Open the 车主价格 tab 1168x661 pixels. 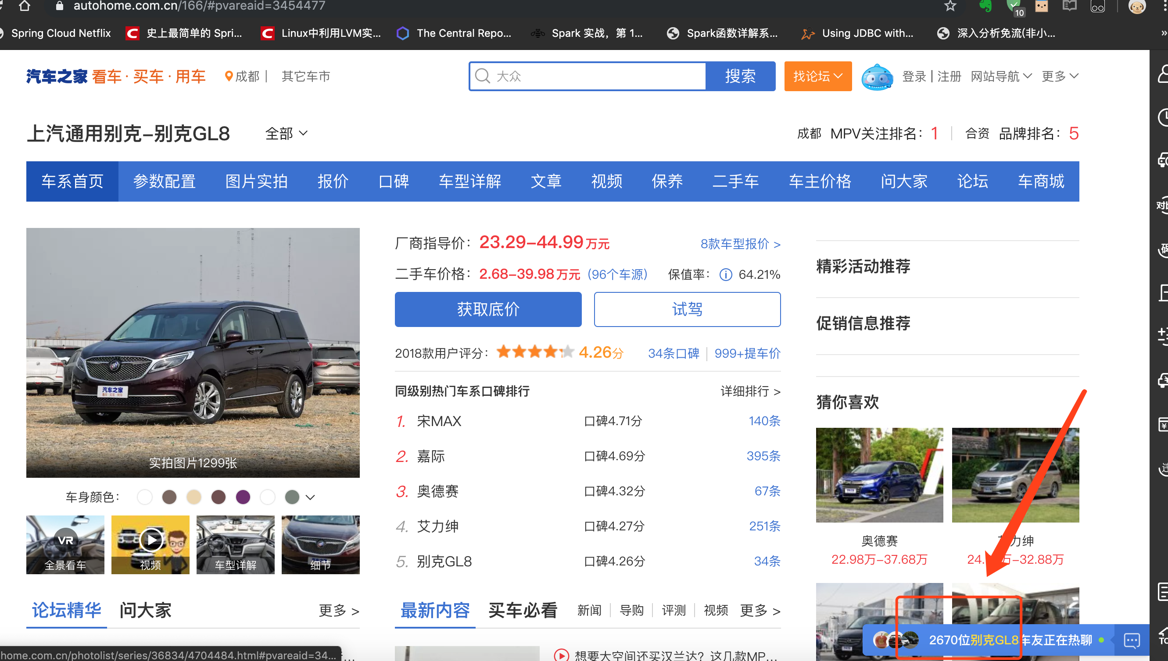tap(820, 181)
